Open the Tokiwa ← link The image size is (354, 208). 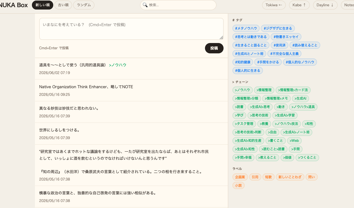click(x=274, y=5)
